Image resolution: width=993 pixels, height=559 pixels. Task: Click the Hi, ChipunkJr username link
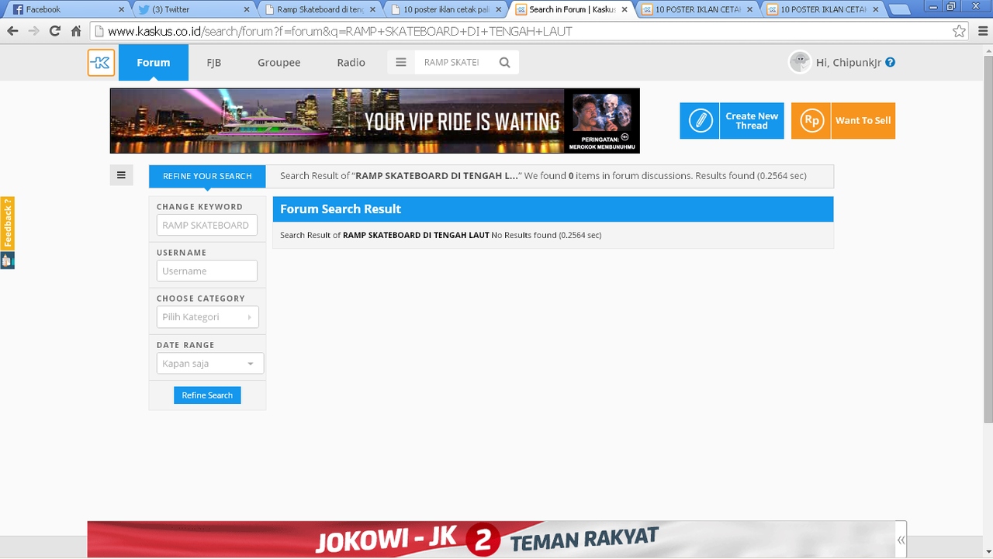(x=849, y=63)
